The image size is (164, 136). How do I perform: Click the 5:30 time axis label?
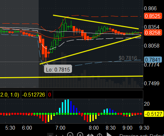(10, 128)
